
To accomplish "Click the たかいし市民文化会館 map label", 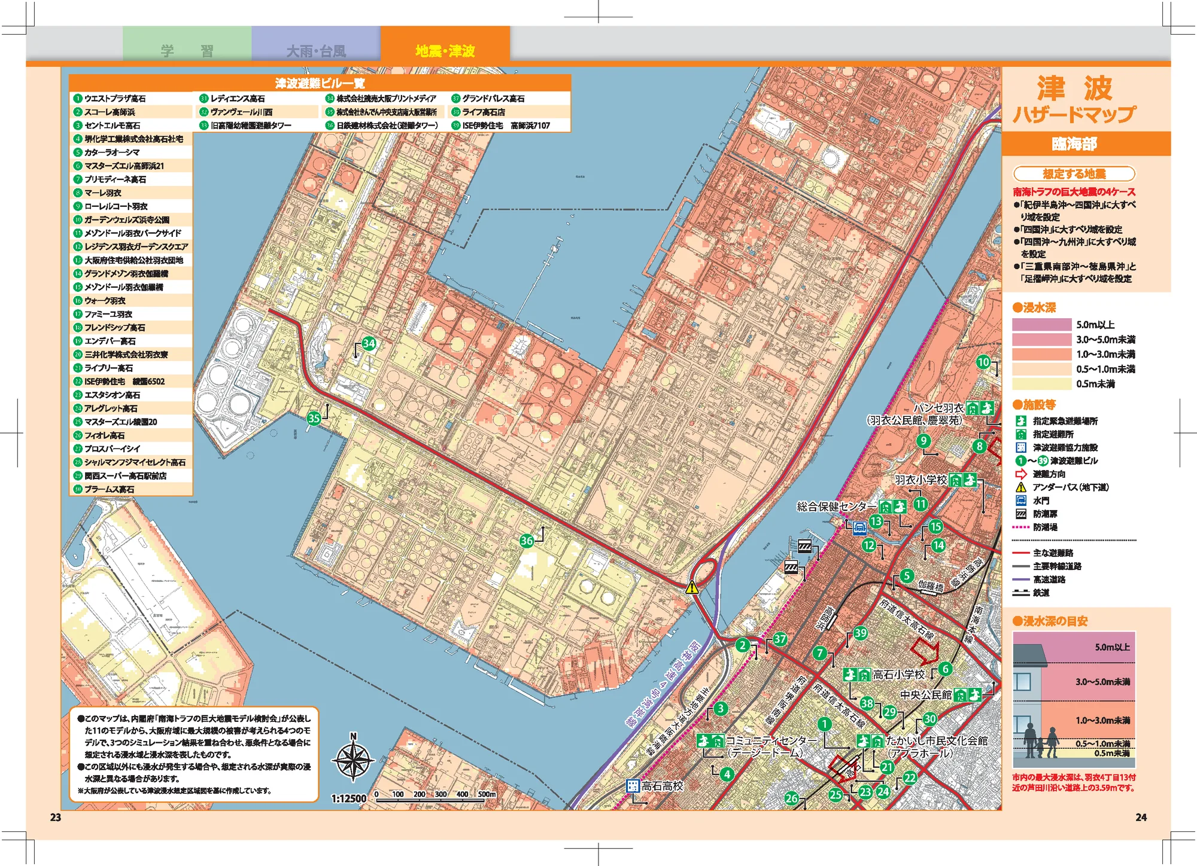I will 937,740.
